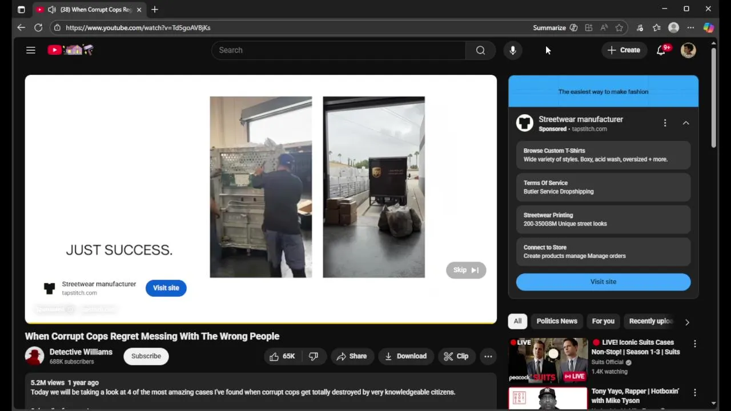Open Suits live stream thumbnail
This screenshot has height=411, width=731.
point(548,360)
